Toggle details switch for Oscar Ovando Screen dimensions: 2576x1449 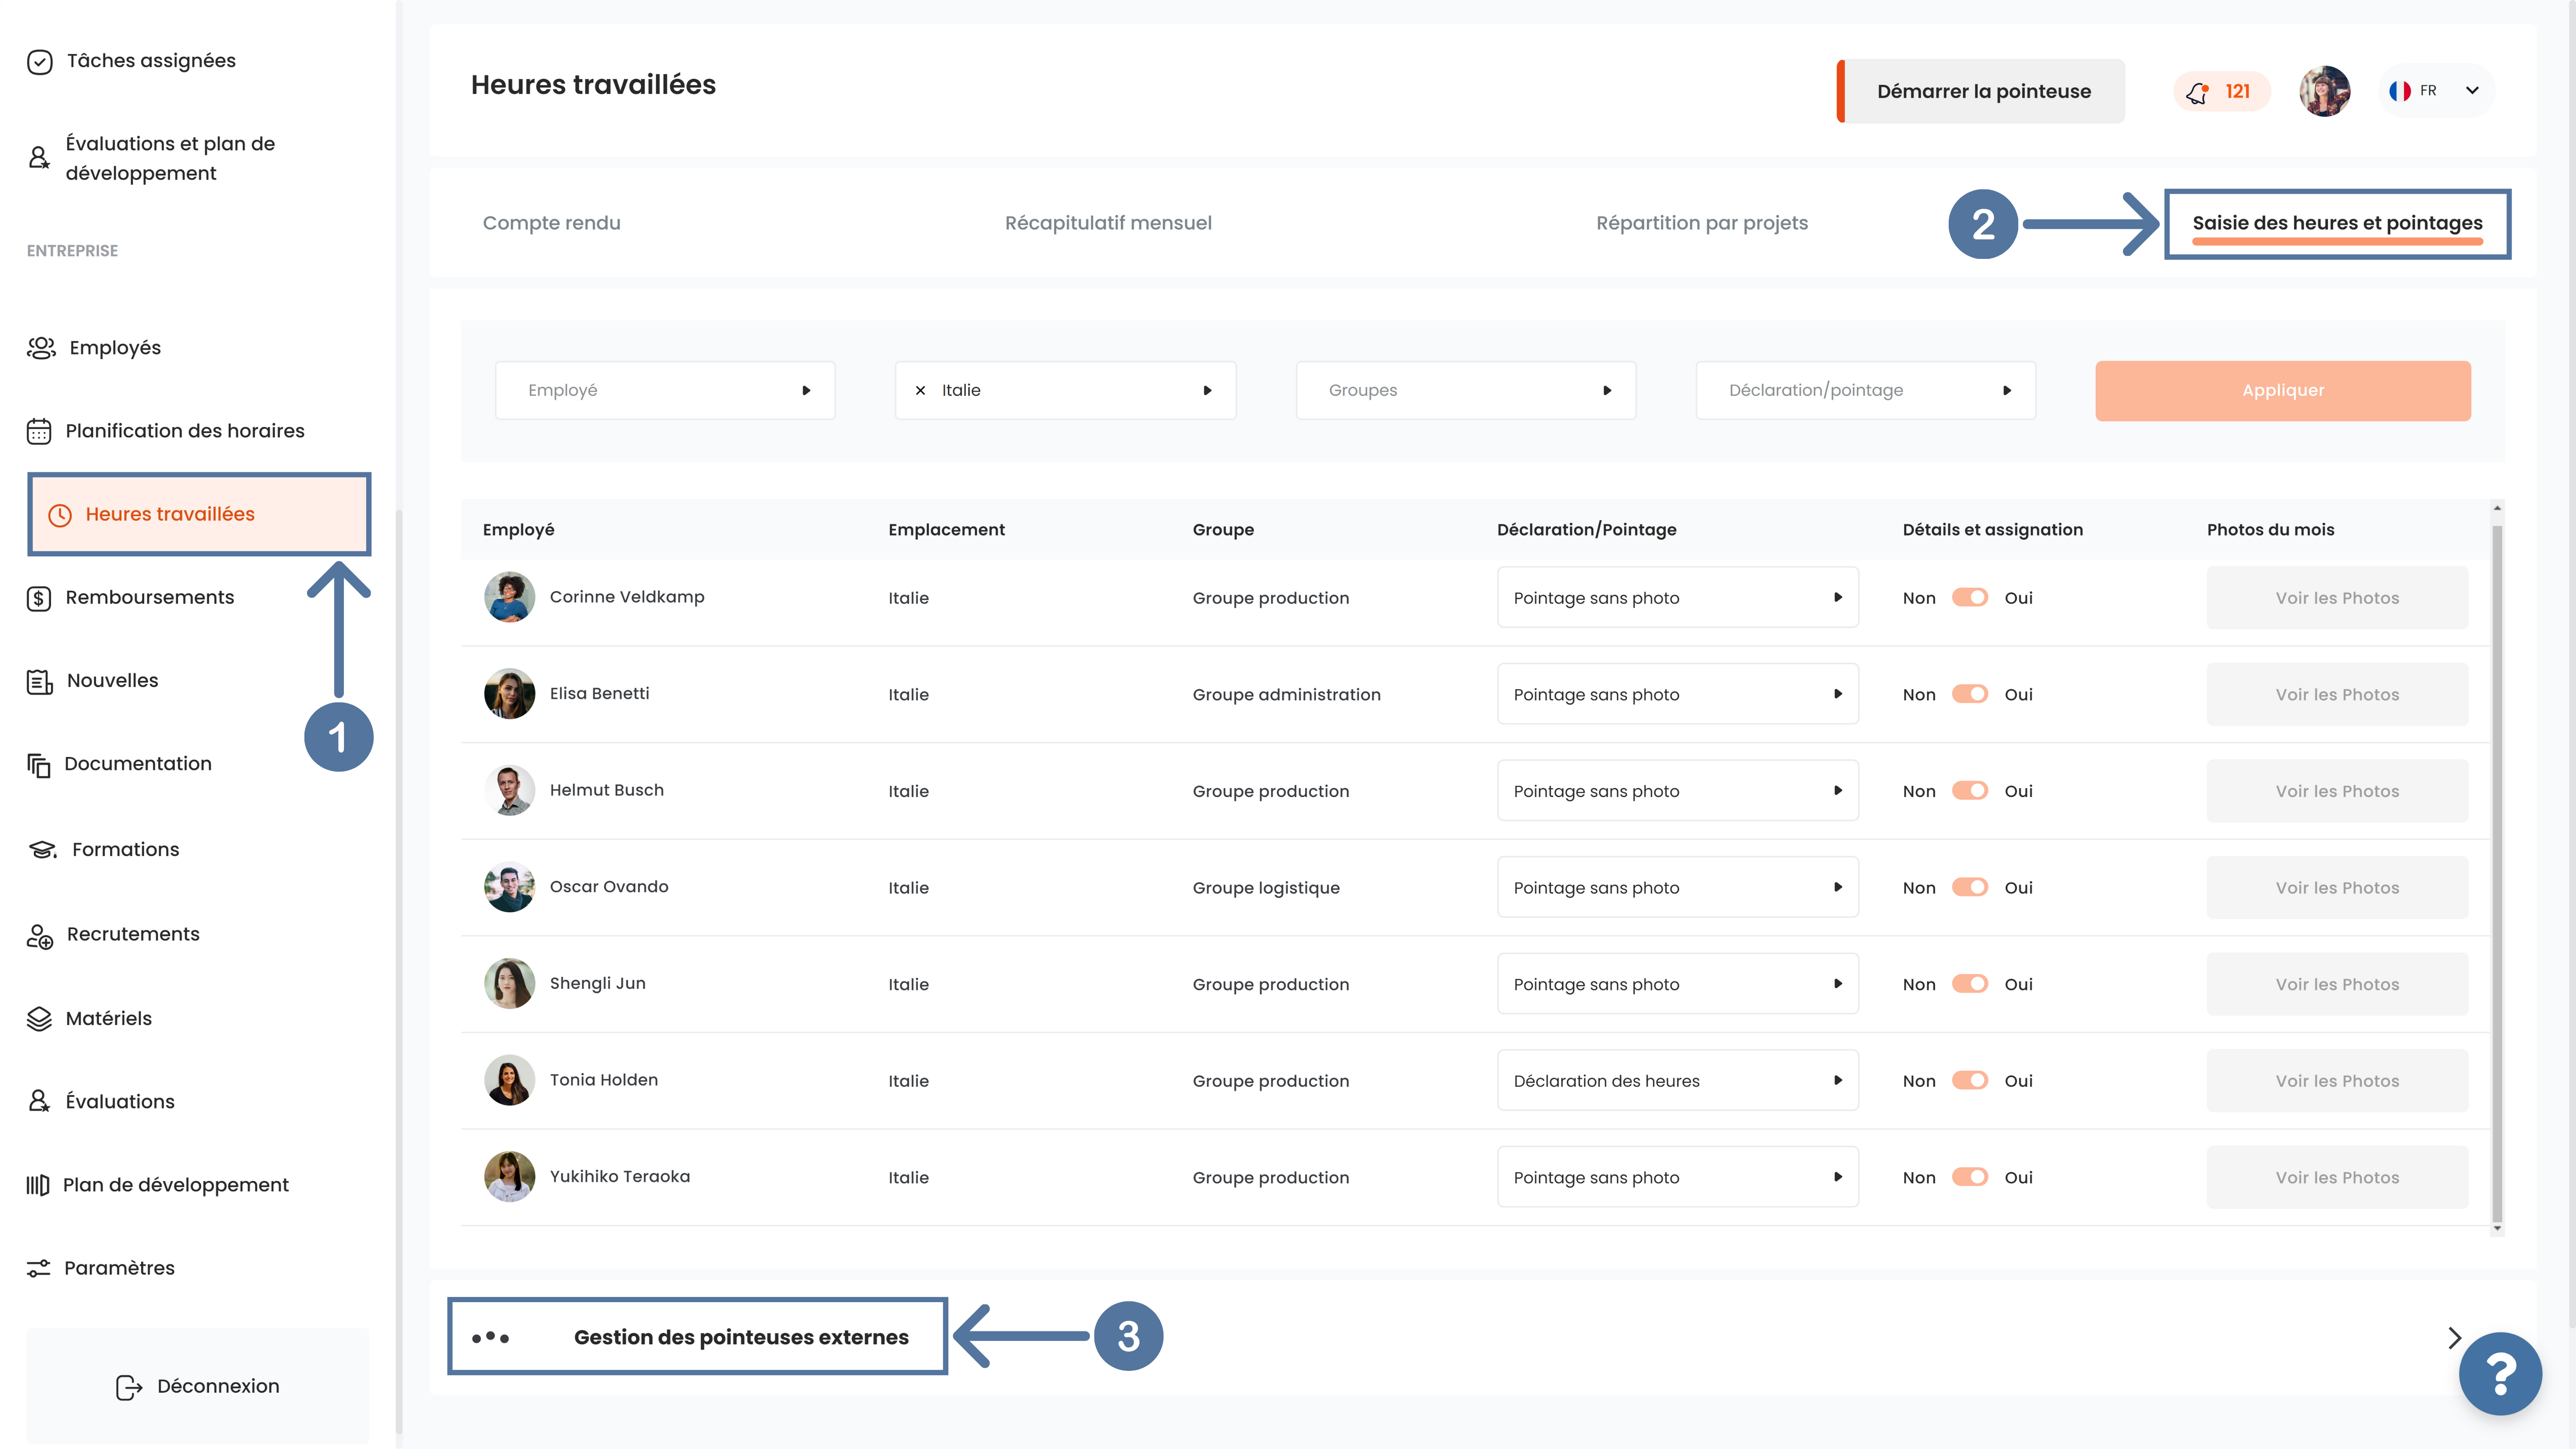pyautogui.click(x=1970, y=887)
